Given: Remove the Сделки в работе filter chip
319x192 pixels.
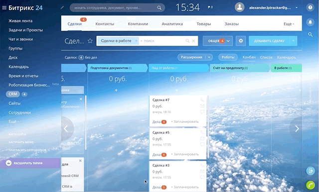Looking at the screenshot, I should pyautogui.click(x=136, y=41).
